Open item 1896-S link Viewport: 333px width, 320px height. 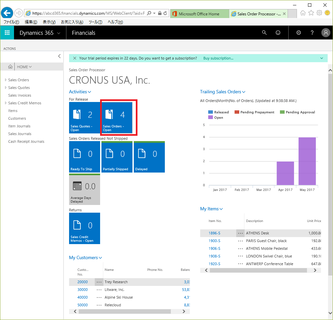(x=214, y=233)
